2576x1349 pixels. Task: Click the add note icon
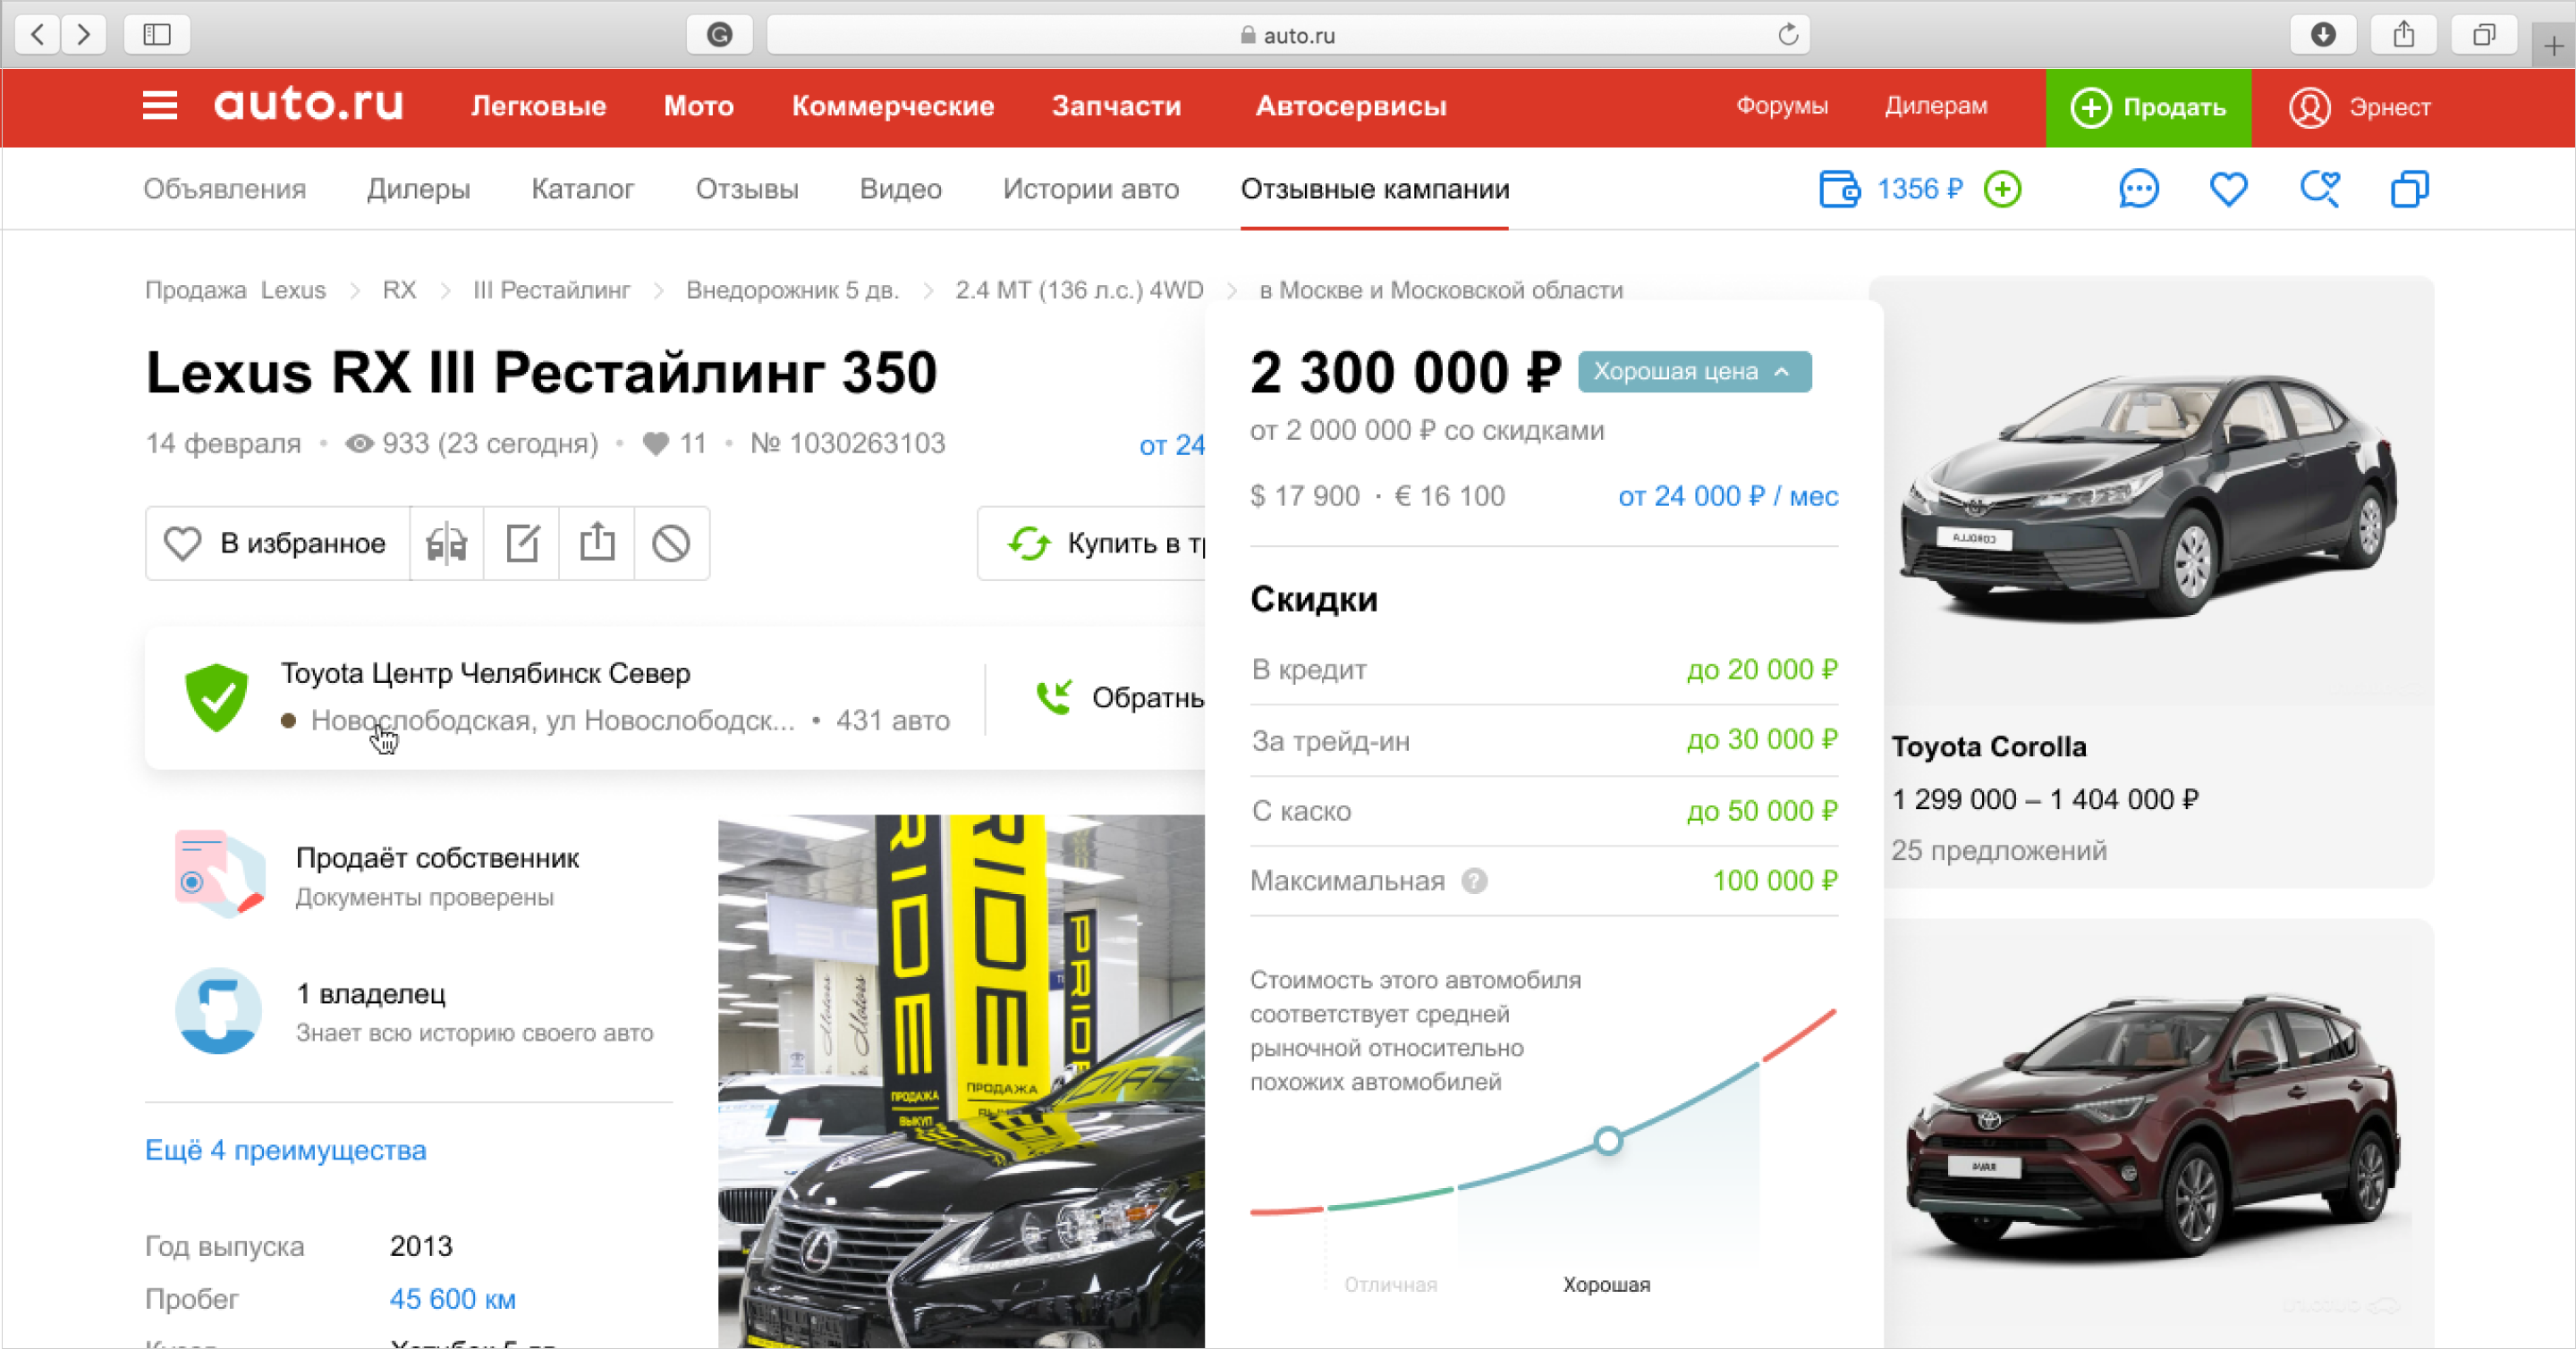pos(522,544)
